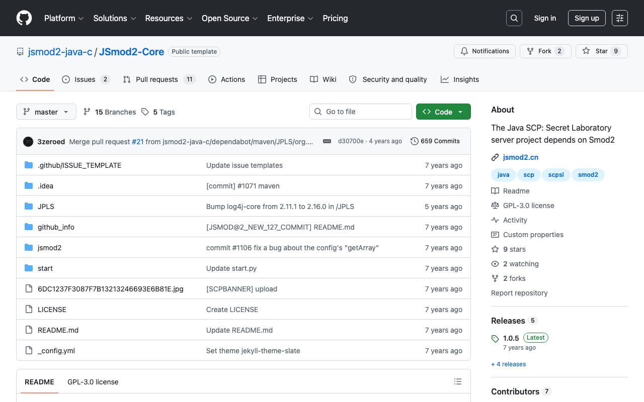The height and width of the screenshot is (402, 644).
Task: Open the master branch switcher dropdown
Action: click(x=46, y=112)
